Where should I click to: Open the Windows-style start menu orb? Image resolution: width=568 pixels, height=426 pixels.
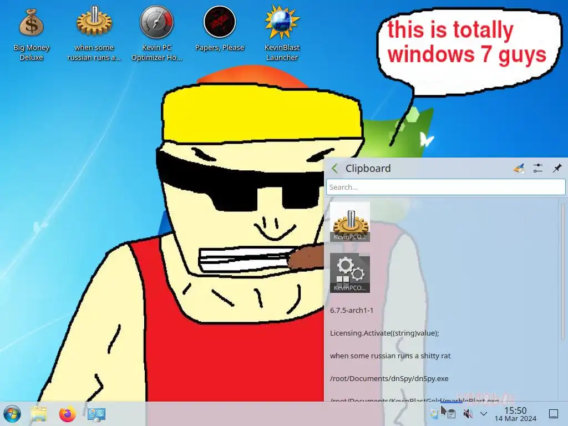[12, 414]
